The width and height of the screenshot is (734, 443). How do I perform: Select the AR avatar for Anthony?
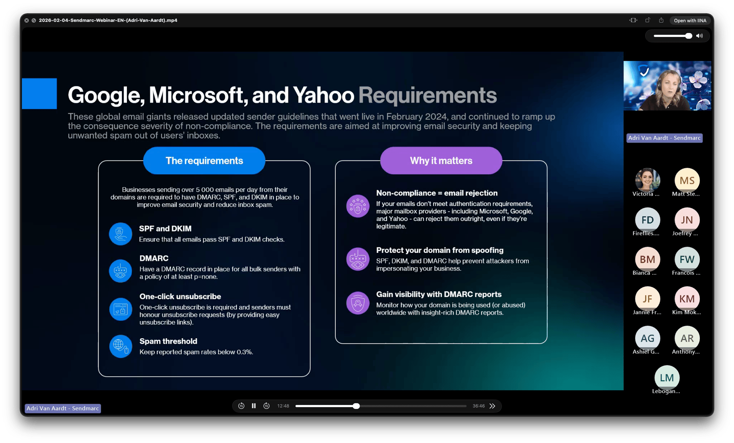[x=687, y=338]
